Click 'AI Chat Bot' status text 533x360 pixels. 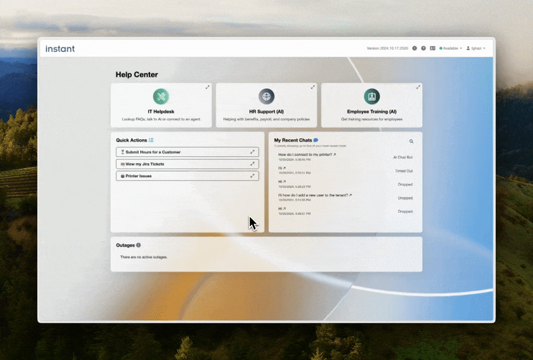coord(403,157)
